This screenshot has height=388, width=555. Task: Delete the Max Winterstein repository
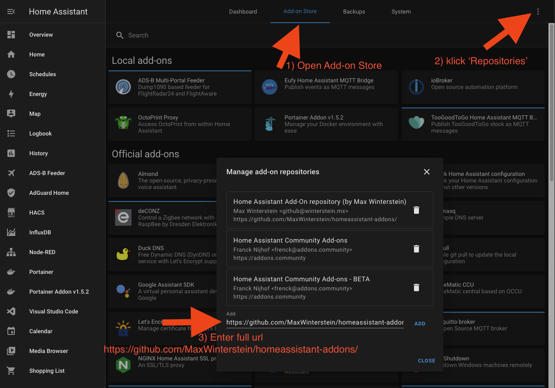tap(416, 210)
